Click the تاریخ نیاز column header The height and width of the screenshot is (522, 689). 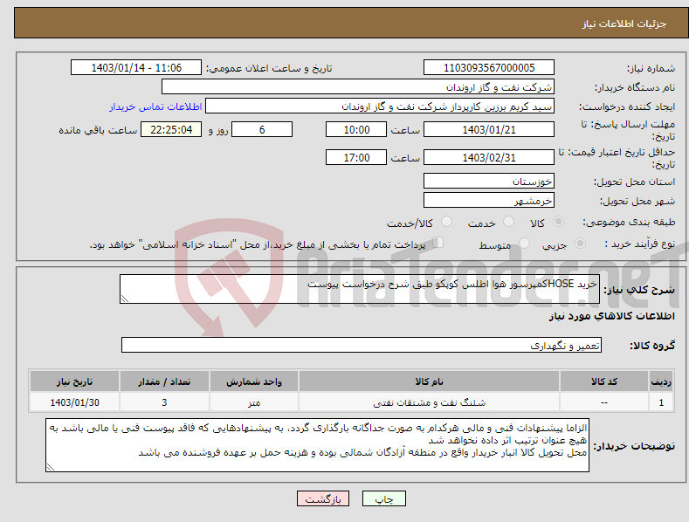(x=75, y=381)
